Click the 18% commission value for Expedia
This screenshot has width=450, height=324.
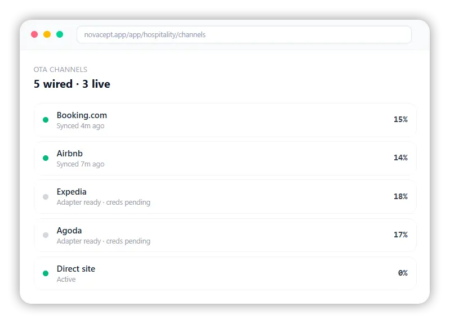[x=400, y=196]
